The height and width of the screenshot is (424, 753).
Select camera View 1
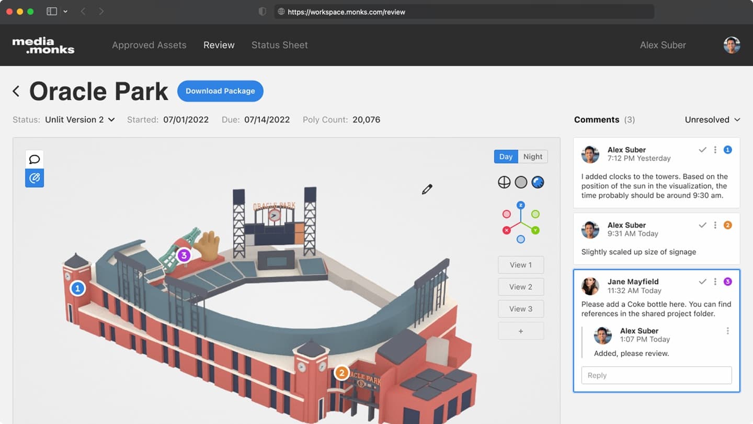521,265
